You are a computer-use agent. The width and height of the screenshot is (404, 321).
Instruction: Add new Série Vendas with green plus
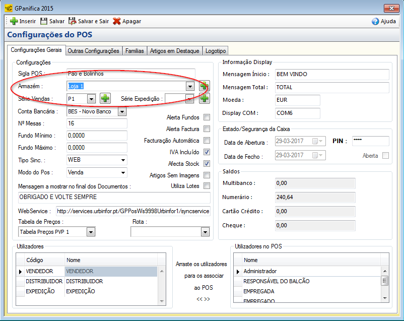105,98
